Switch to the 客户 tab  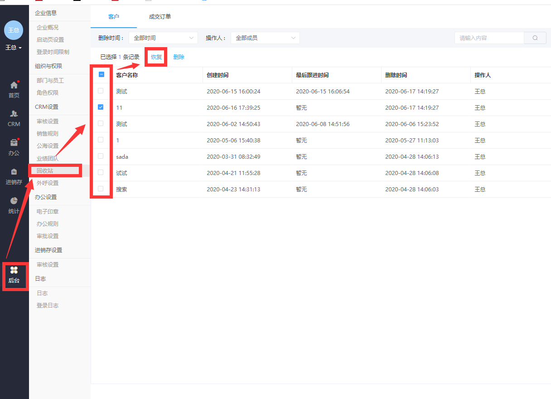[114, 17]
